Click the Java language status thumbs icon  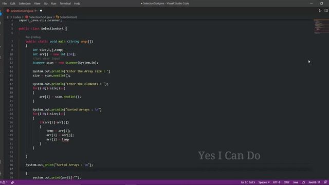[x=303, y=182]
